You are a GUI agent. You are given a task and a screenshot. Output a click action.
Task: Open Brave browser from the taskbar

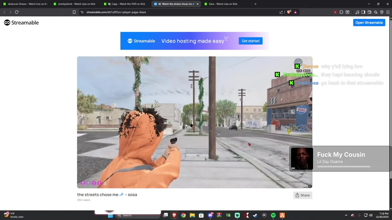click(x=174, y=215)
